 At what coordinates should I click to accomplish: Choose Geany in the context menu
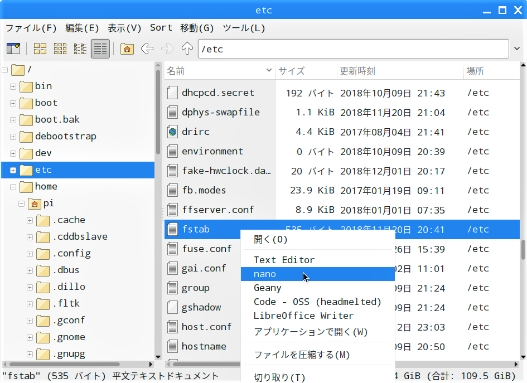318,288
